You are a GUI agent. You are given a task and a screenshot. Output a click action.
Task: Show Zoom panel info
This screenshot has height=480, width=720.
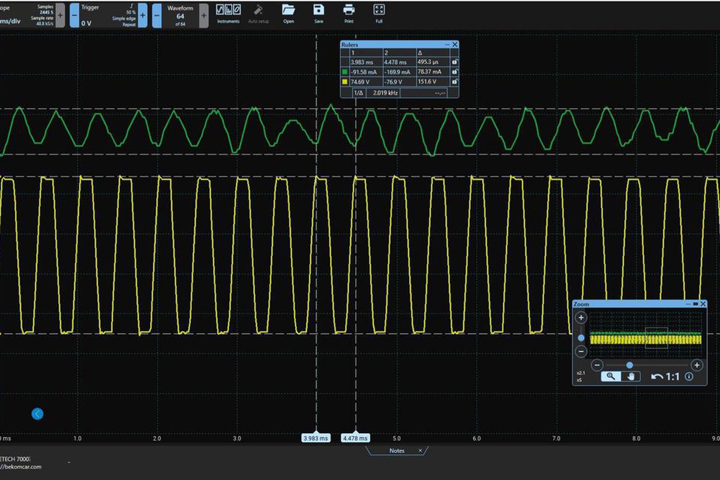click(689, 377)
